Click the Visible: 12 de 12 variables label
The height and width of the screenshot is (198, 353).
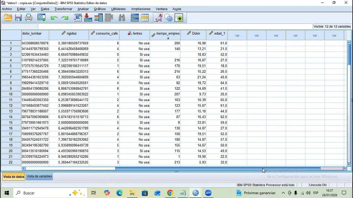tap(332, 27)
